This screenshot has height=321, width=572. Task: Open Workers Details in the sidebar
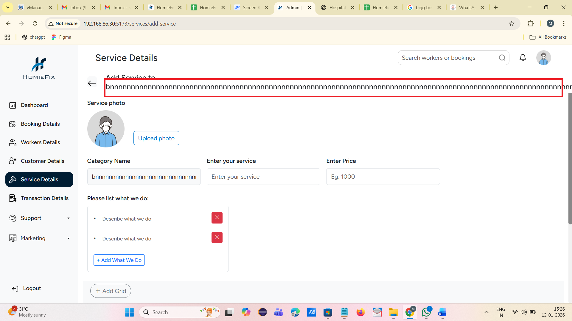point(40,142)
